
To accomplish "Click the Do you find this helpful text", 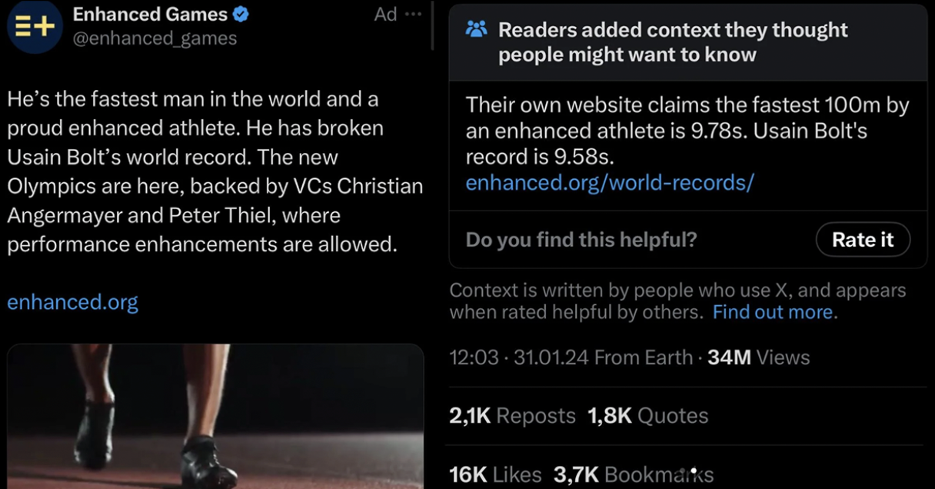I will pos(581,240).
